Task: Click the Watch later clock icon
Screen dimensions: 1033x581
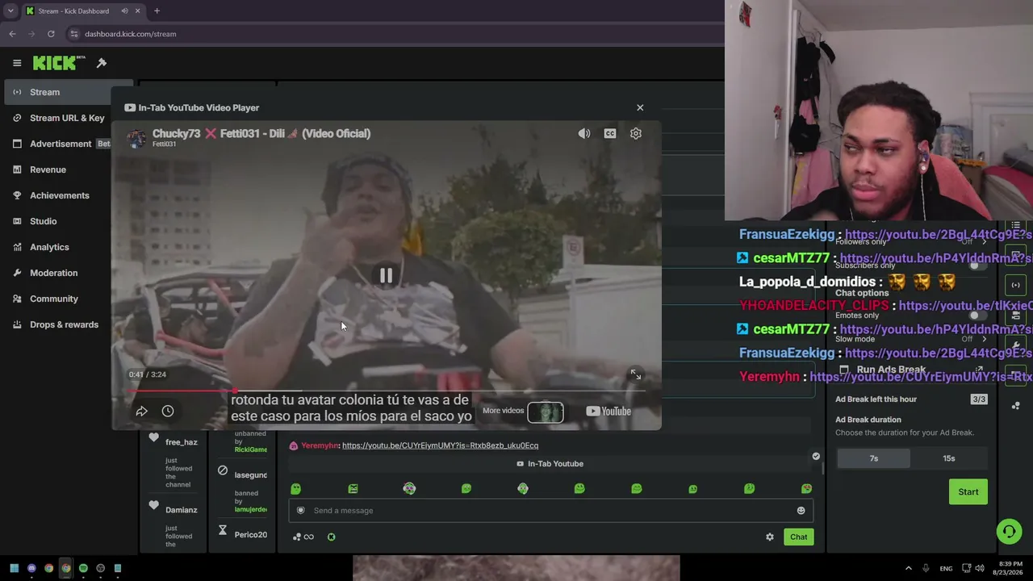Action: [168, 412]
